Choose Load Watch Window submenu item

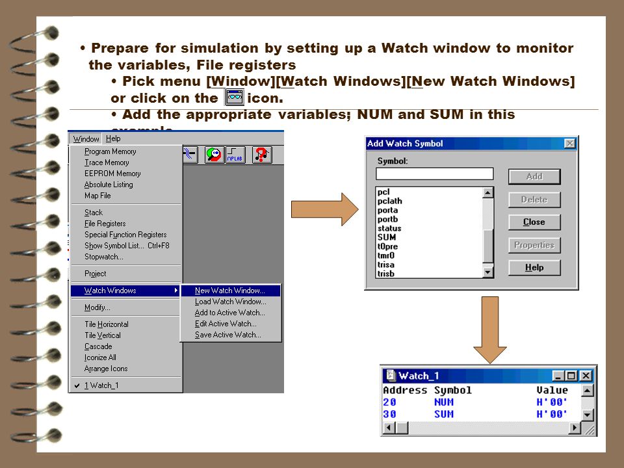[230, 302]
